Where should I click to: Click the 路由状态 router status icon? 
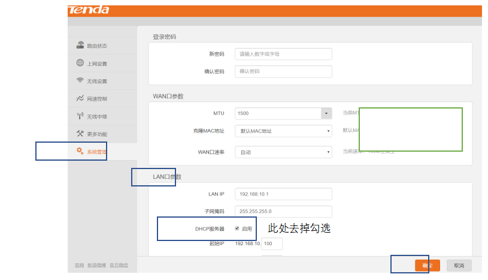[x=80, y=46]
